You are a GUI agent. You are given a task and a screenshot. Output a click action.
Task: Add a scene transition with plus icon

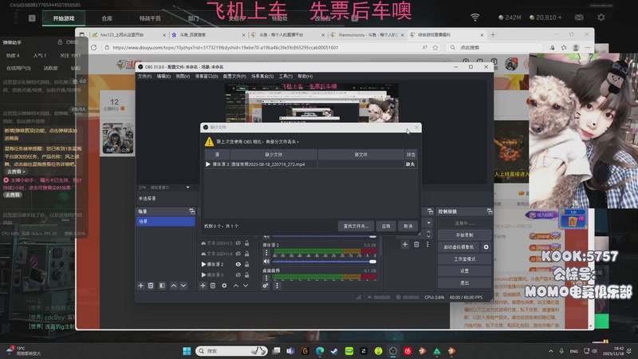coord(405,245)
